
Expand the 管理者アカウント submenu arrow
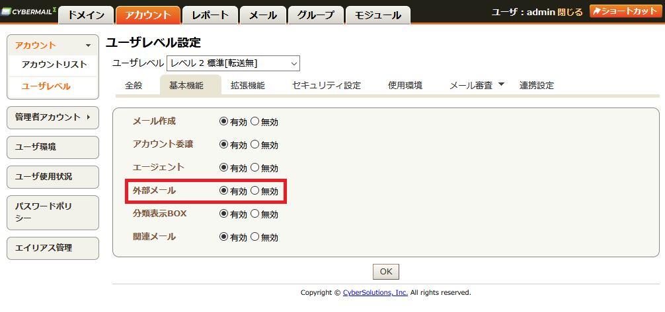coord(88,117)
